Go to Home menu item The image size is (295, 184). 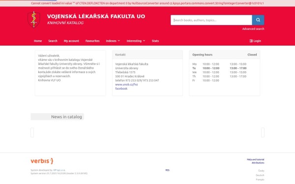38,41
